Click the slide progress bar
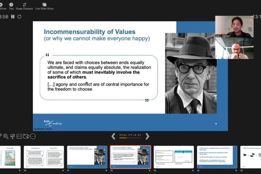The width and height of the screenshot is (261, 174). coord(130,138)
